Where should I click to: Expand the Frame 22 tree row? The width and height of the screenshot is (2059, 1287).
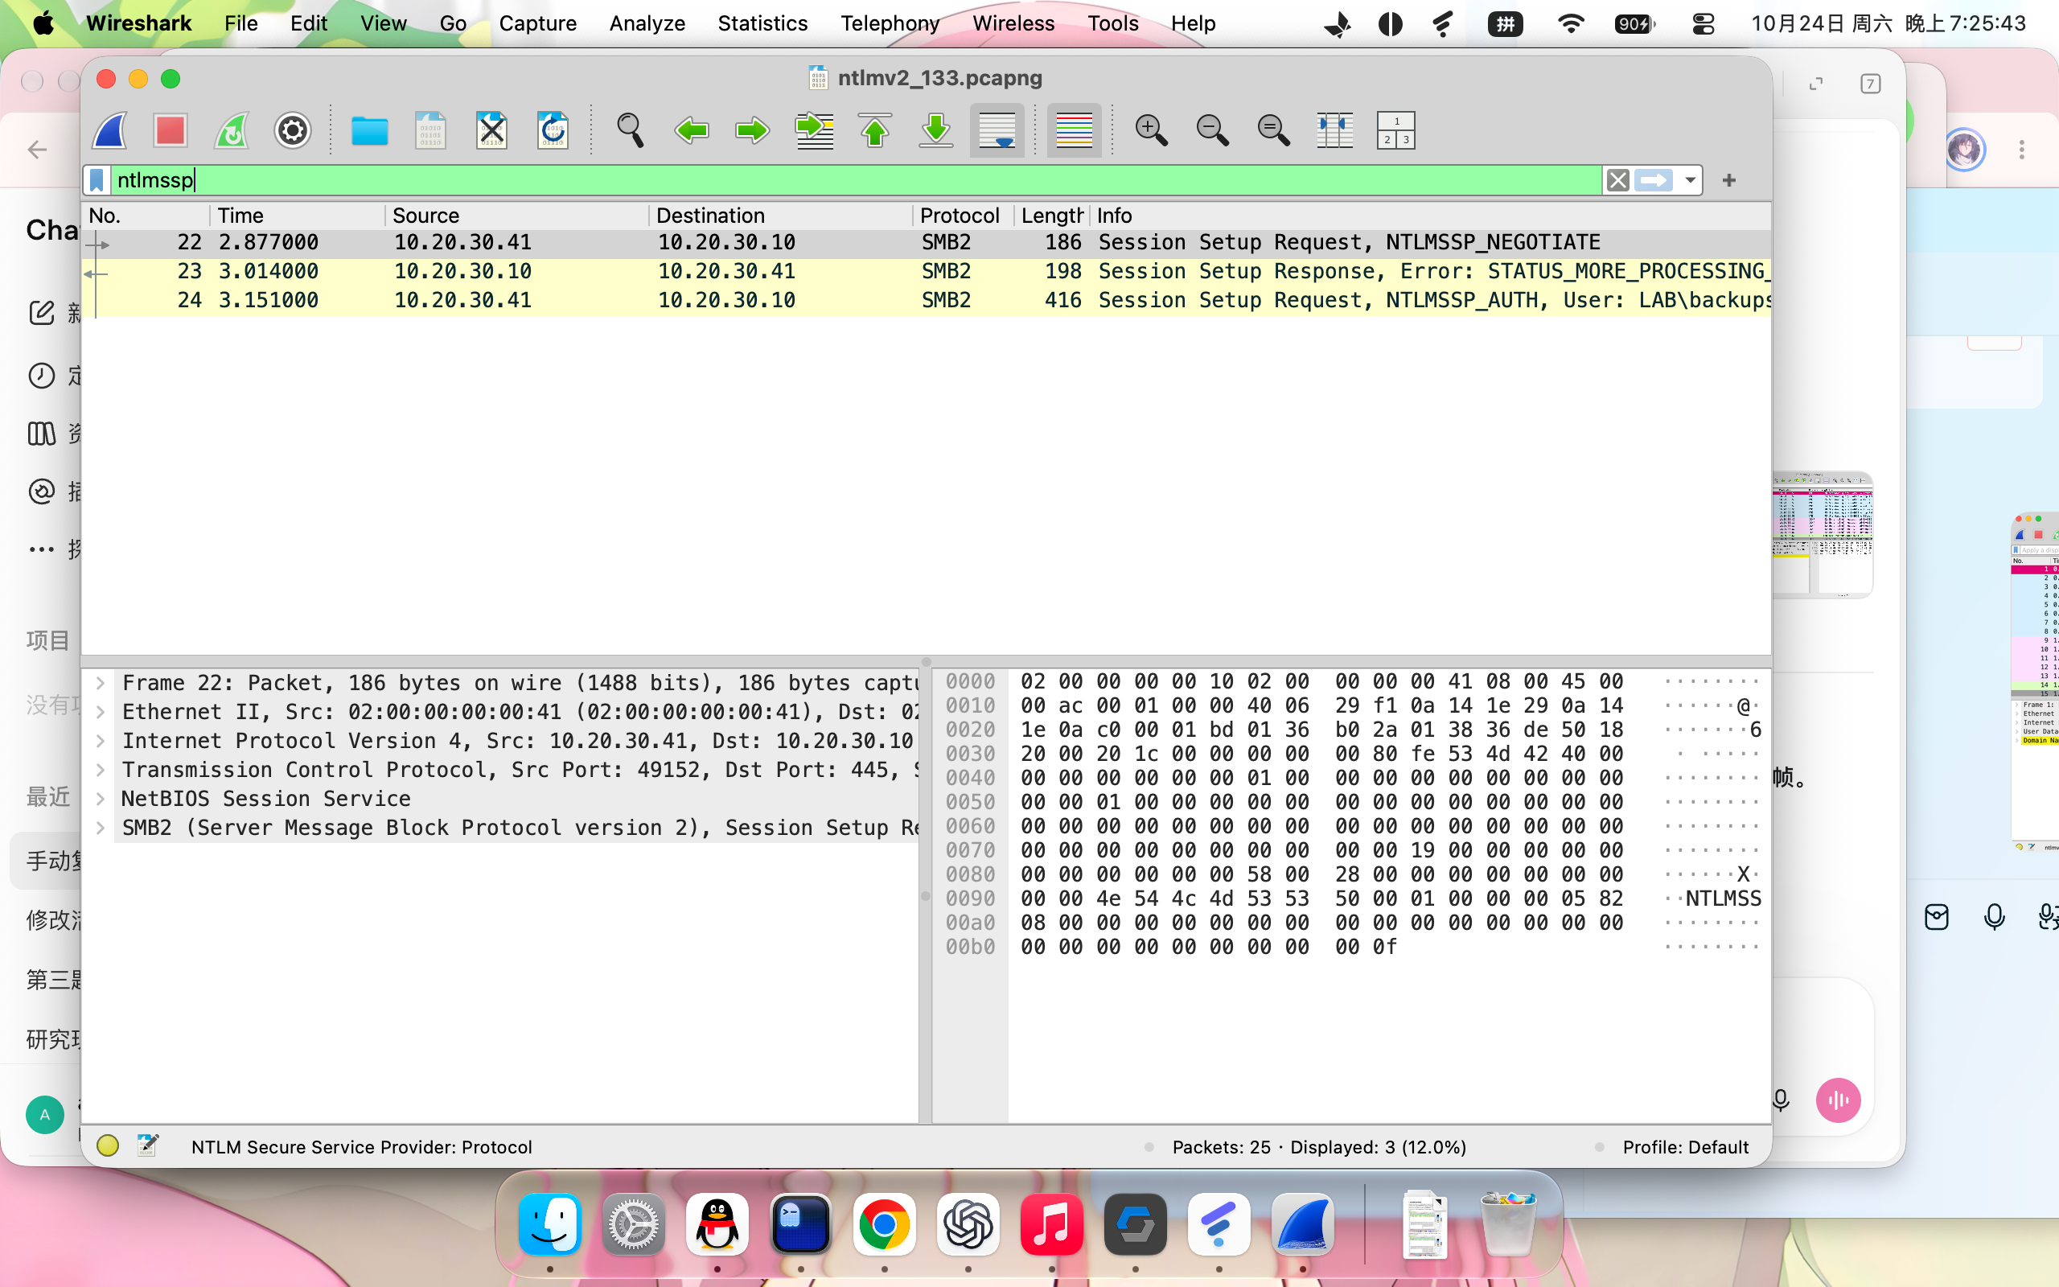click(101, 683)
